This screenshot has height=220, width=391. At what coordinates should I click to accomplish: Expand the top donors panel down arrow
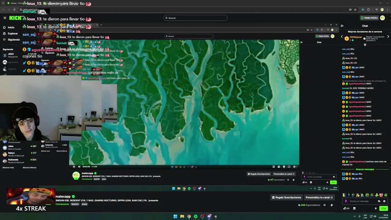tap(365, 45)
